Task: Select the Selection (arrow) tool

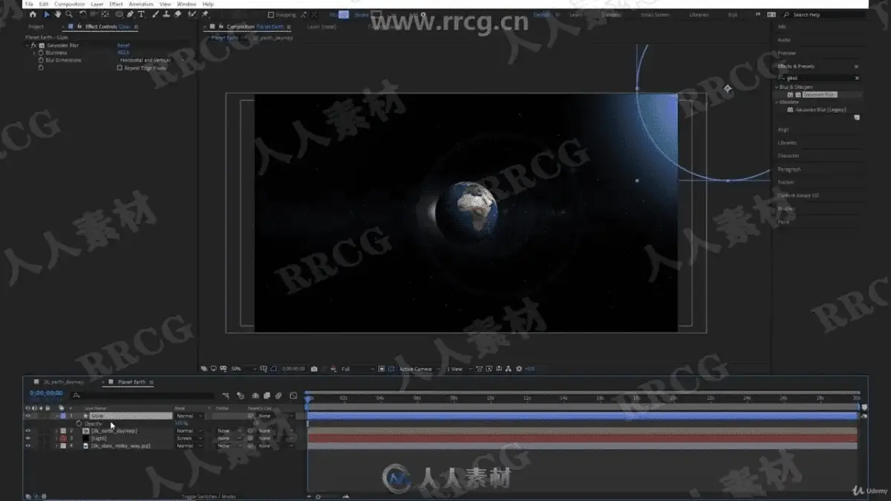Action: (x=47, y=14)
